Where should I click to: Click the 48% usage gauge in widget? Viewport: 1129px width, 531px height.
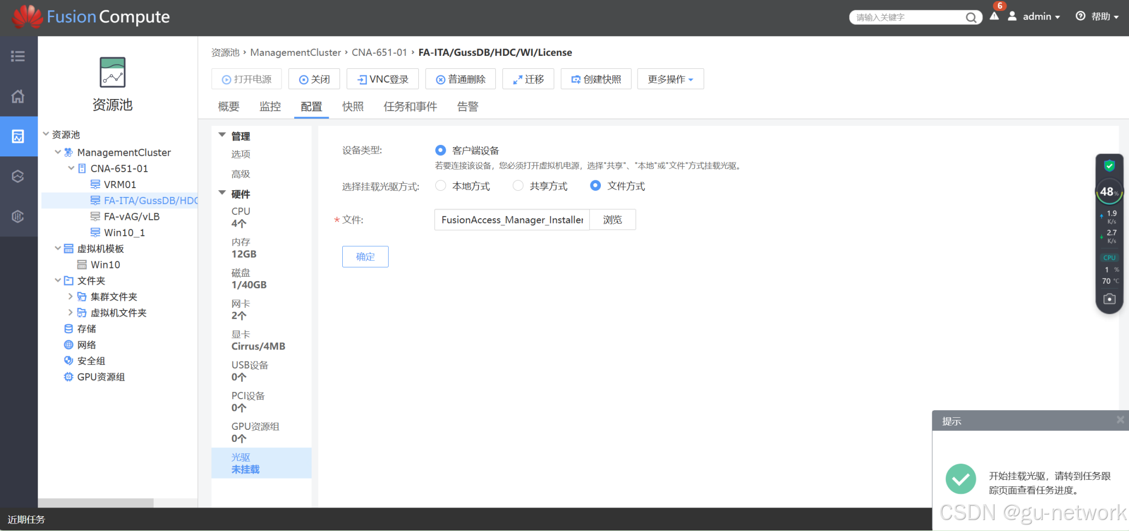coord(1109,192)
